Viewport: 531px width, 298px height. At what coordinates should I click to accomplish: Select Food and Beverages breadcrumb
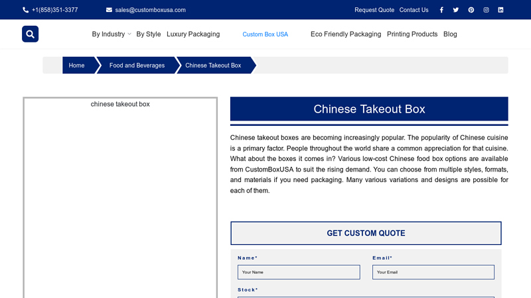(x=137, y=66)
